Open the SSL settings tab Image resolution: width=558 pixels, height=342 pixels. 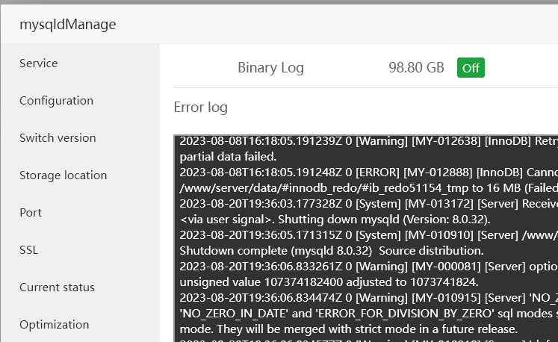[29, 250]
